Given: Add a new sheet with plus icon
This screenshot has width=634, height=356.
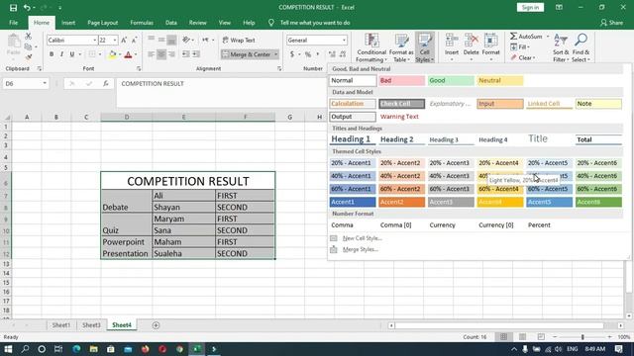Looking at the screenshot, I should pyautogui.click(x=156, y=325).
